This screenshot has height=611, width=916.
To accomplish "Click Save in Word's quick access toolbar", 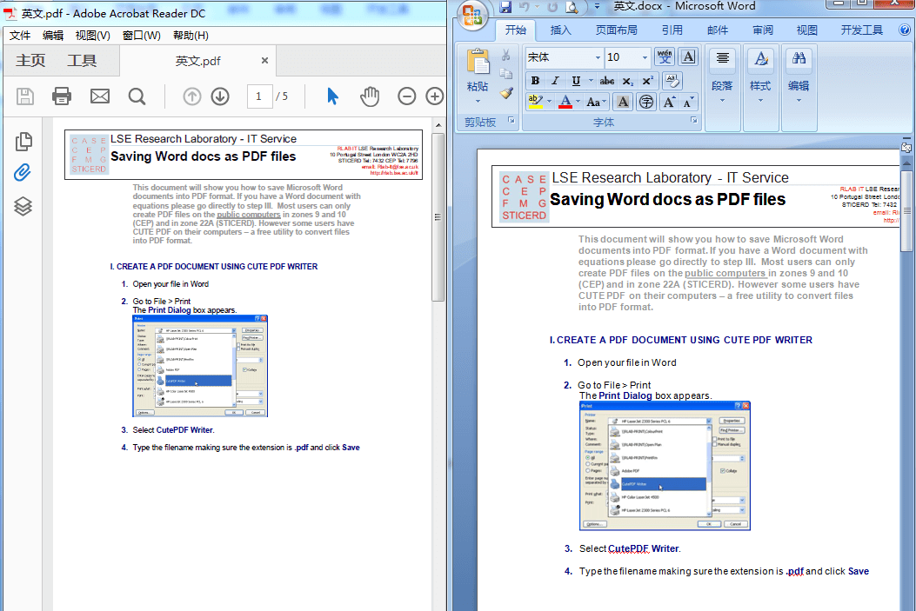I will coord(506,7).
